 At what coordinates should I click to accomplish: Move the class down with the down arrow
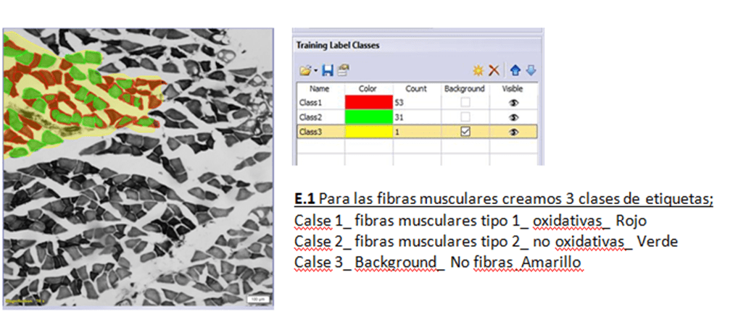tap(531, 70)
